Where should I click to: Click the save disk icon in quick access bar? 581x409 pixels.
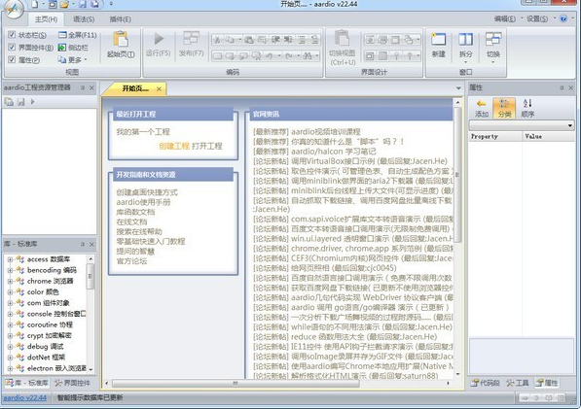(x=83, y=4)
